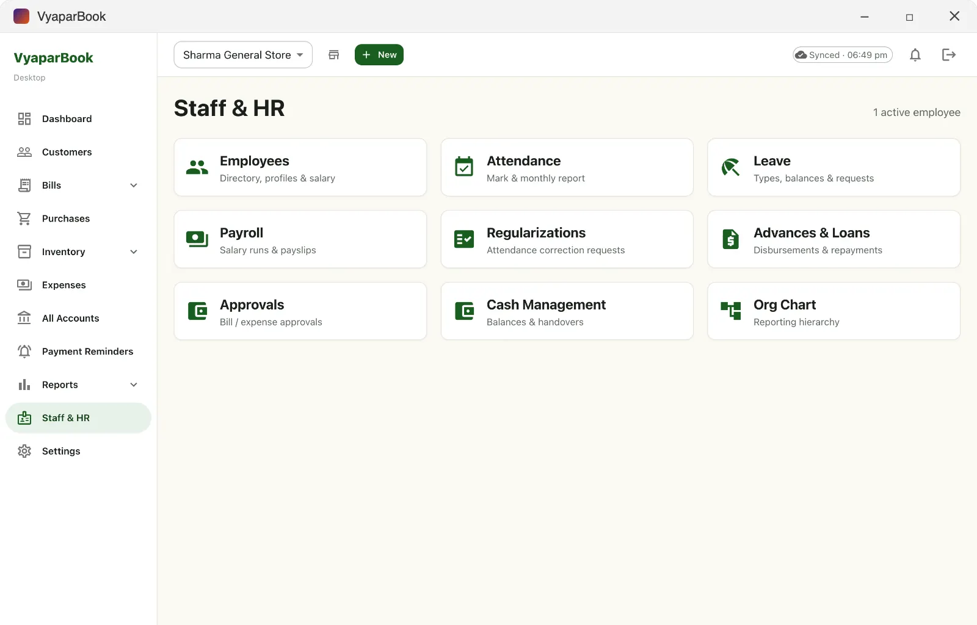Click 'Reporting hierarchy' subtitle
The height and width of the screenshot is (625, 977).
(x=796, y=322)
